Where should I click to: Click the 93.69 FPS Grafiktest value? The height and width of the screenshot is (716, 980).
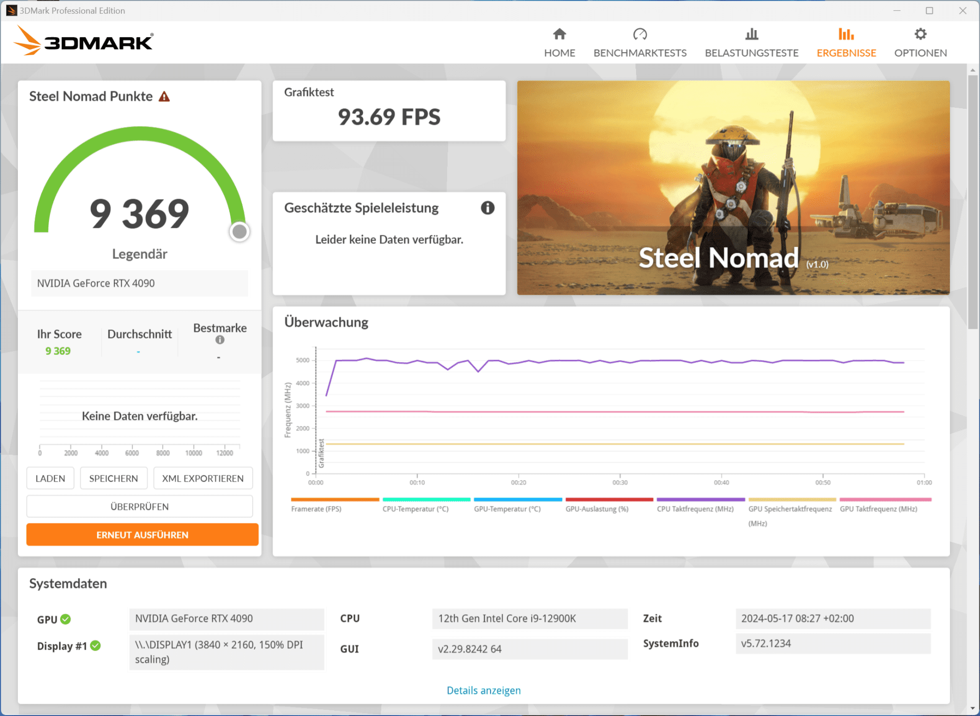pyautogui.click(x=389, y=117)
